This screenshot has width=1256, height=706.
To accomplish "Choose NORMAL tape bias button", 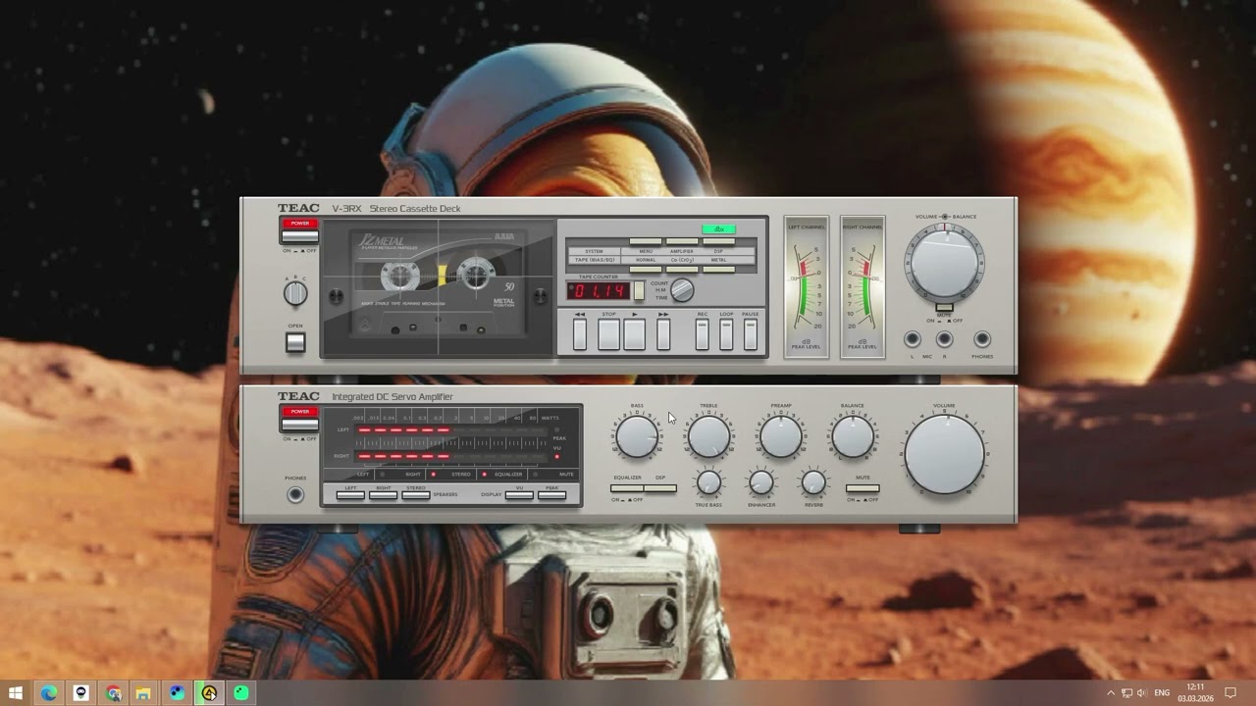I will (x=646, y=270).
